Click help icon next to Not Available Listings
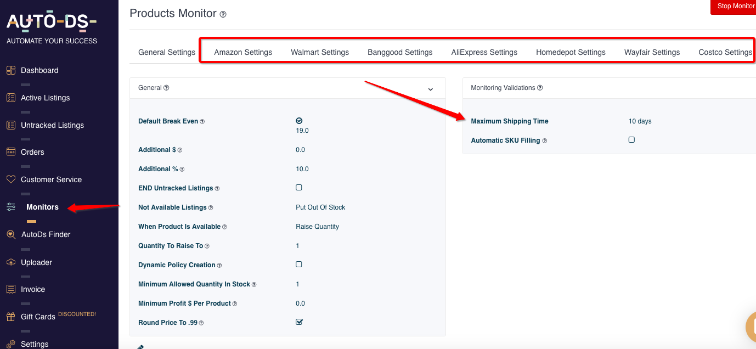This screenshot has height=349, width=756. (x=211, y=208)
